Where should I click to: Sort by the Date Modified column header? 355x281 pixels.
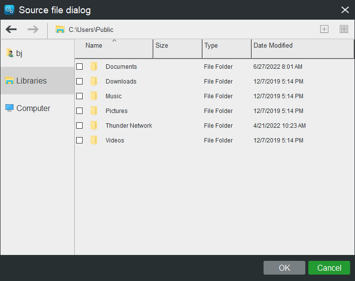click(303, 49)
